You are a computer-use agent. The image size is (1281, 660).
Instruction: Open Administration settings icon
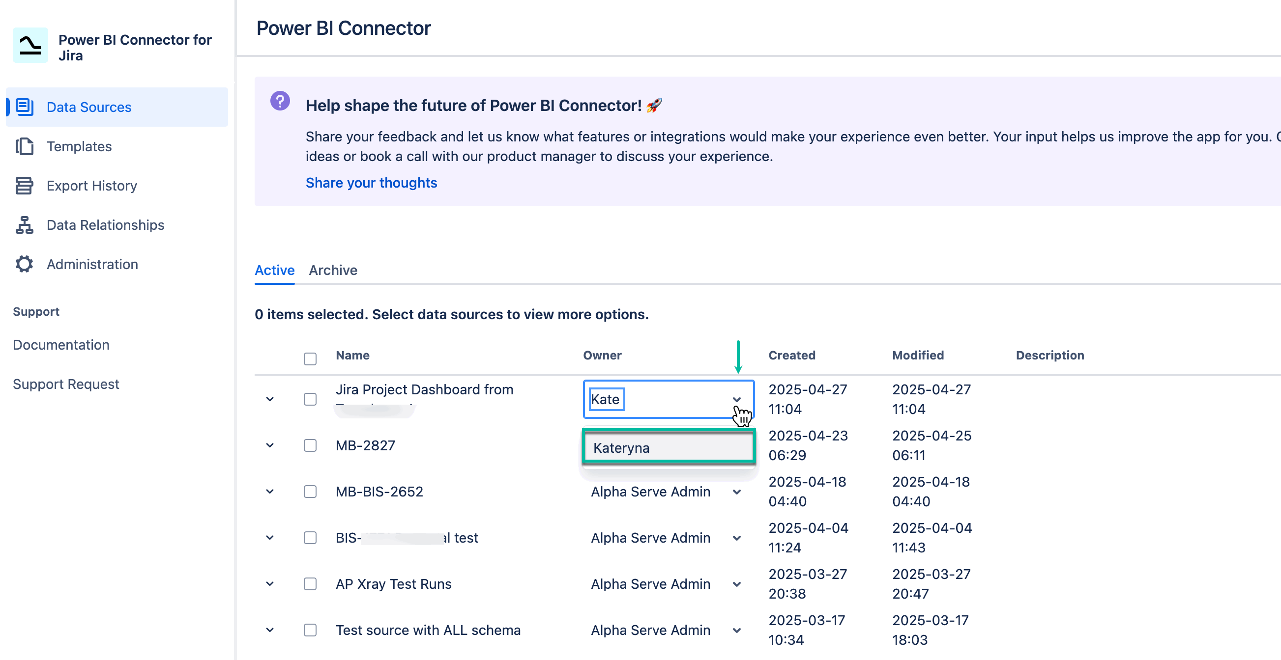point(24,264)
